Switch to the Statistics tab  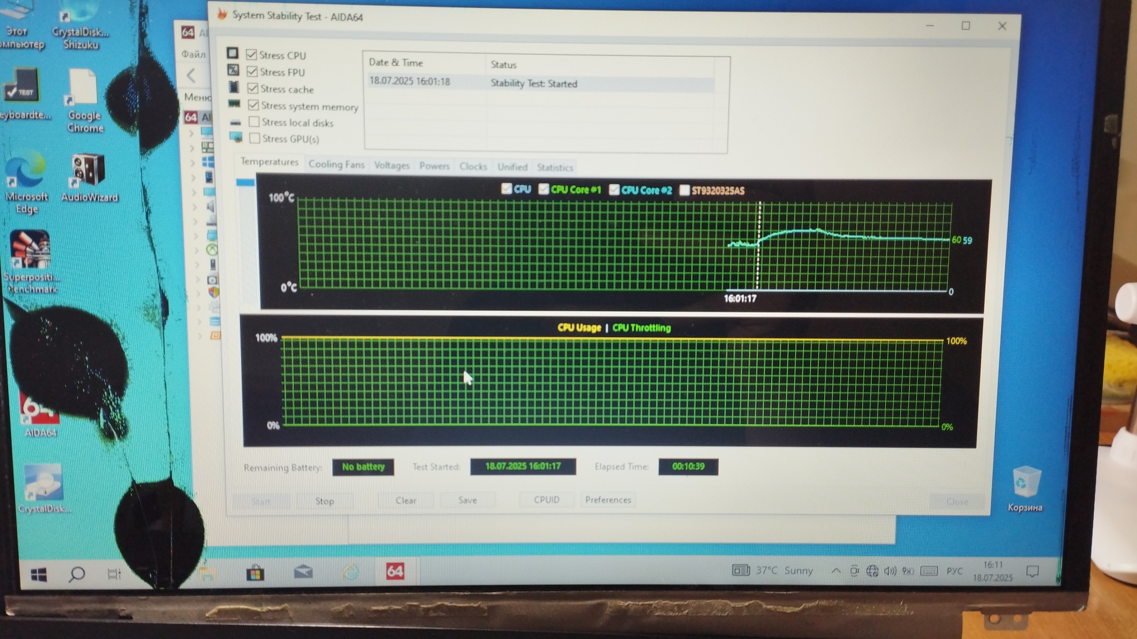[554, 167]
